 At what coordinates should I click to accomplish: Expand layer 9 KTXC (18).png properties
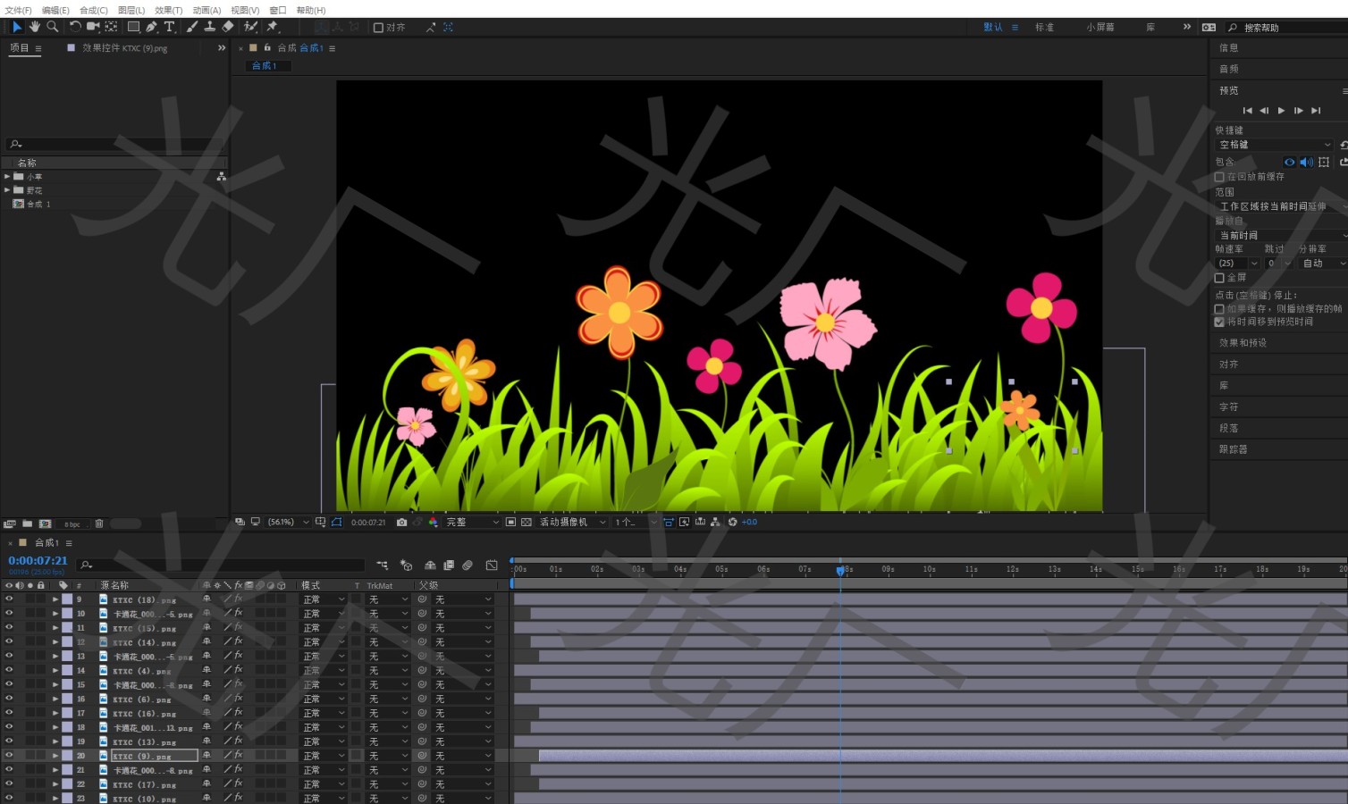(x=55, y=599)
